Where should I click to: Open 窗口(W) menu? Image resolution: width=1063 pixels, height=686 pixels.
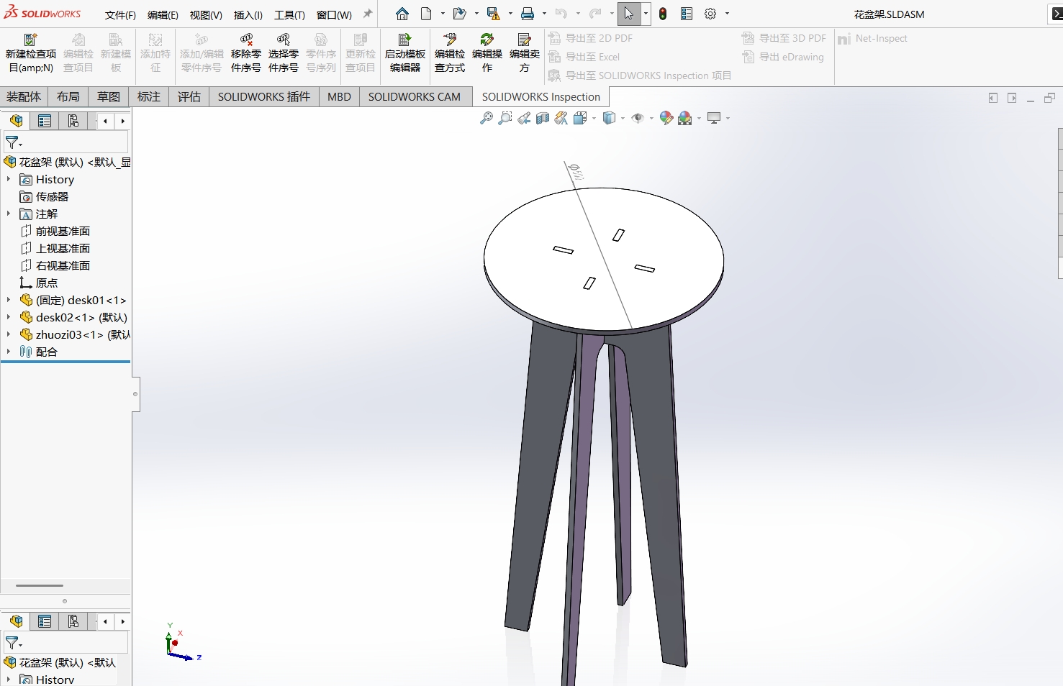click(334, 14)
